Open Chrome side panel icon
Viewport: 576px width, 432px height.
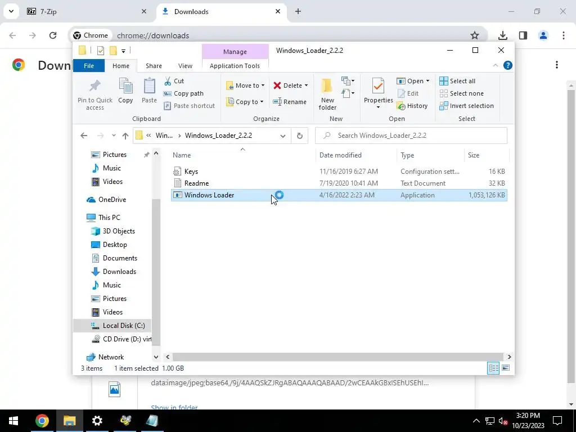pyautogui.click(x=523, y=35)
